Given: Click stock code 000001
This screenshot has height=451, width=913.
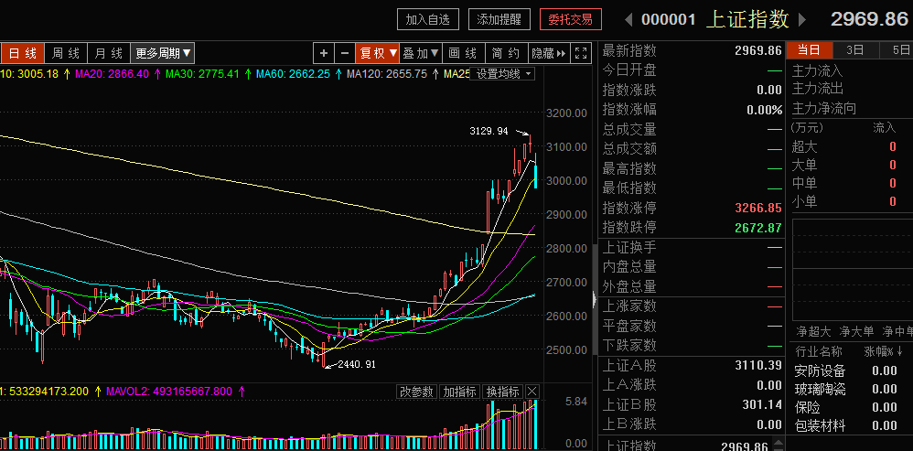Looking at the screenshot, I should pos(669,20).
